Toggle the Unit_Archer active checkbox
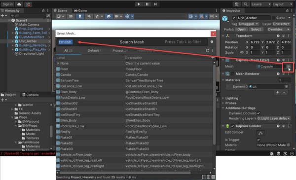The height and width of the screenshot is (180, 296). click(x=234, y=18)
